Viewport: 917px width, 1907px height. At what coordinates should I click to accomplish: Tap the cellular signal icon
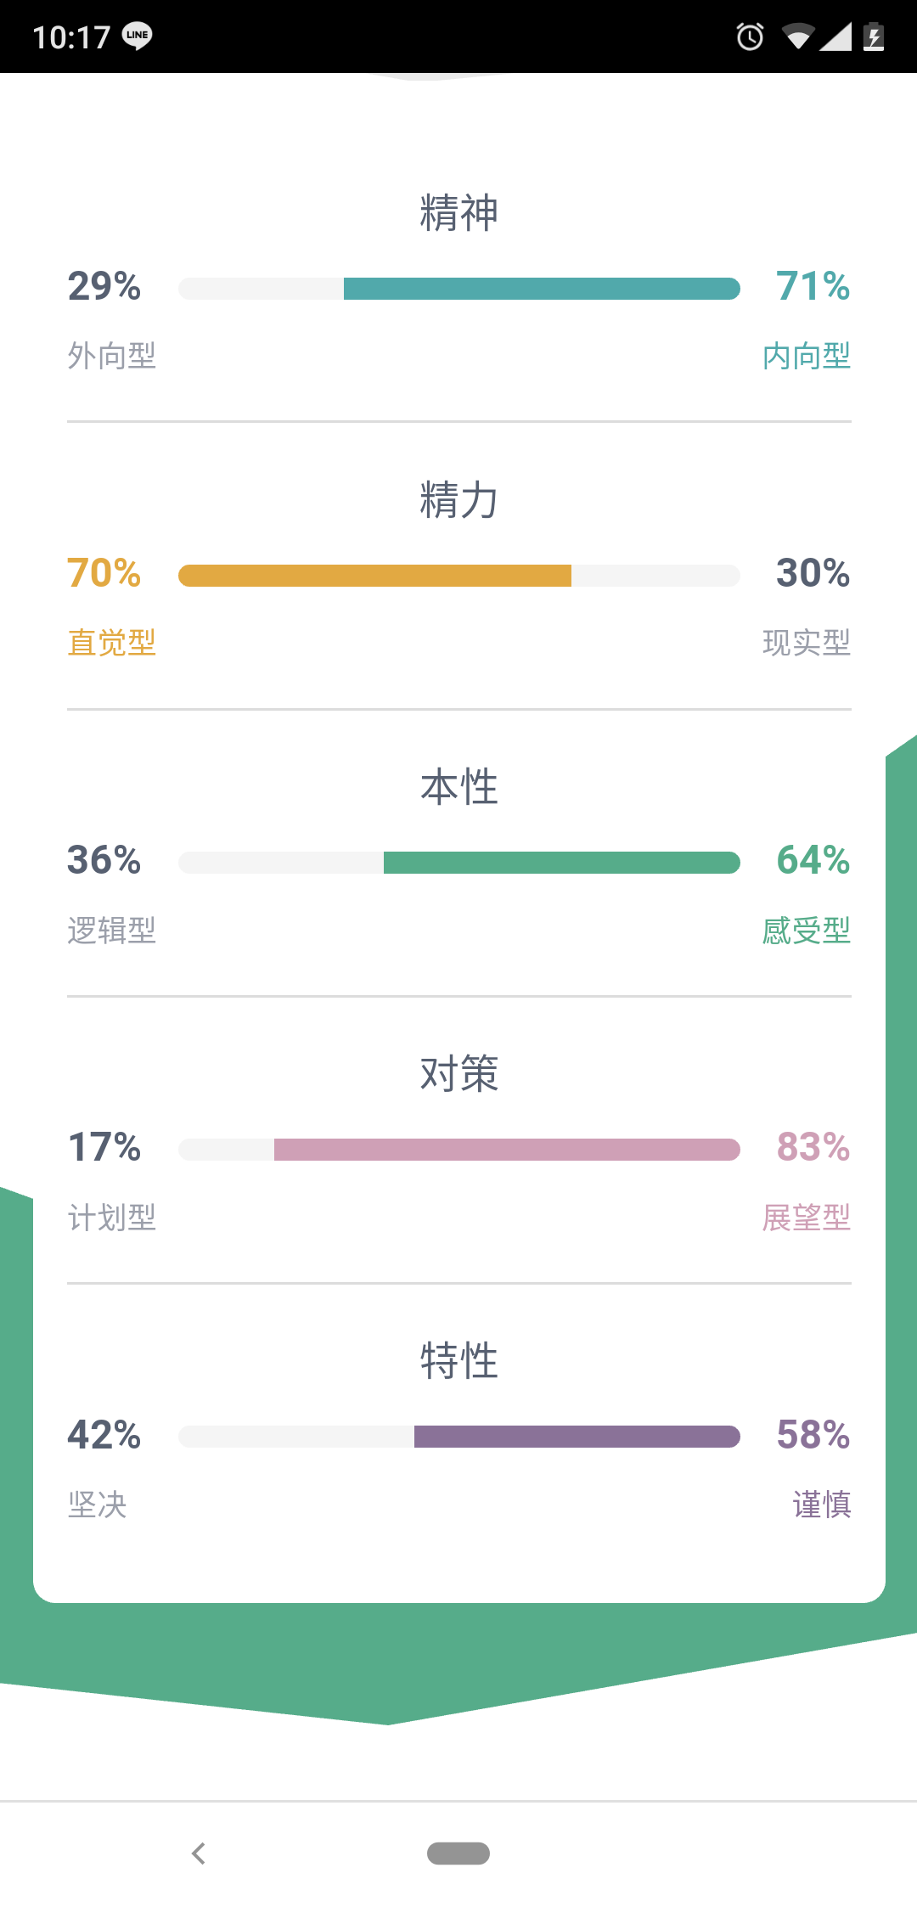click(835, 37)
